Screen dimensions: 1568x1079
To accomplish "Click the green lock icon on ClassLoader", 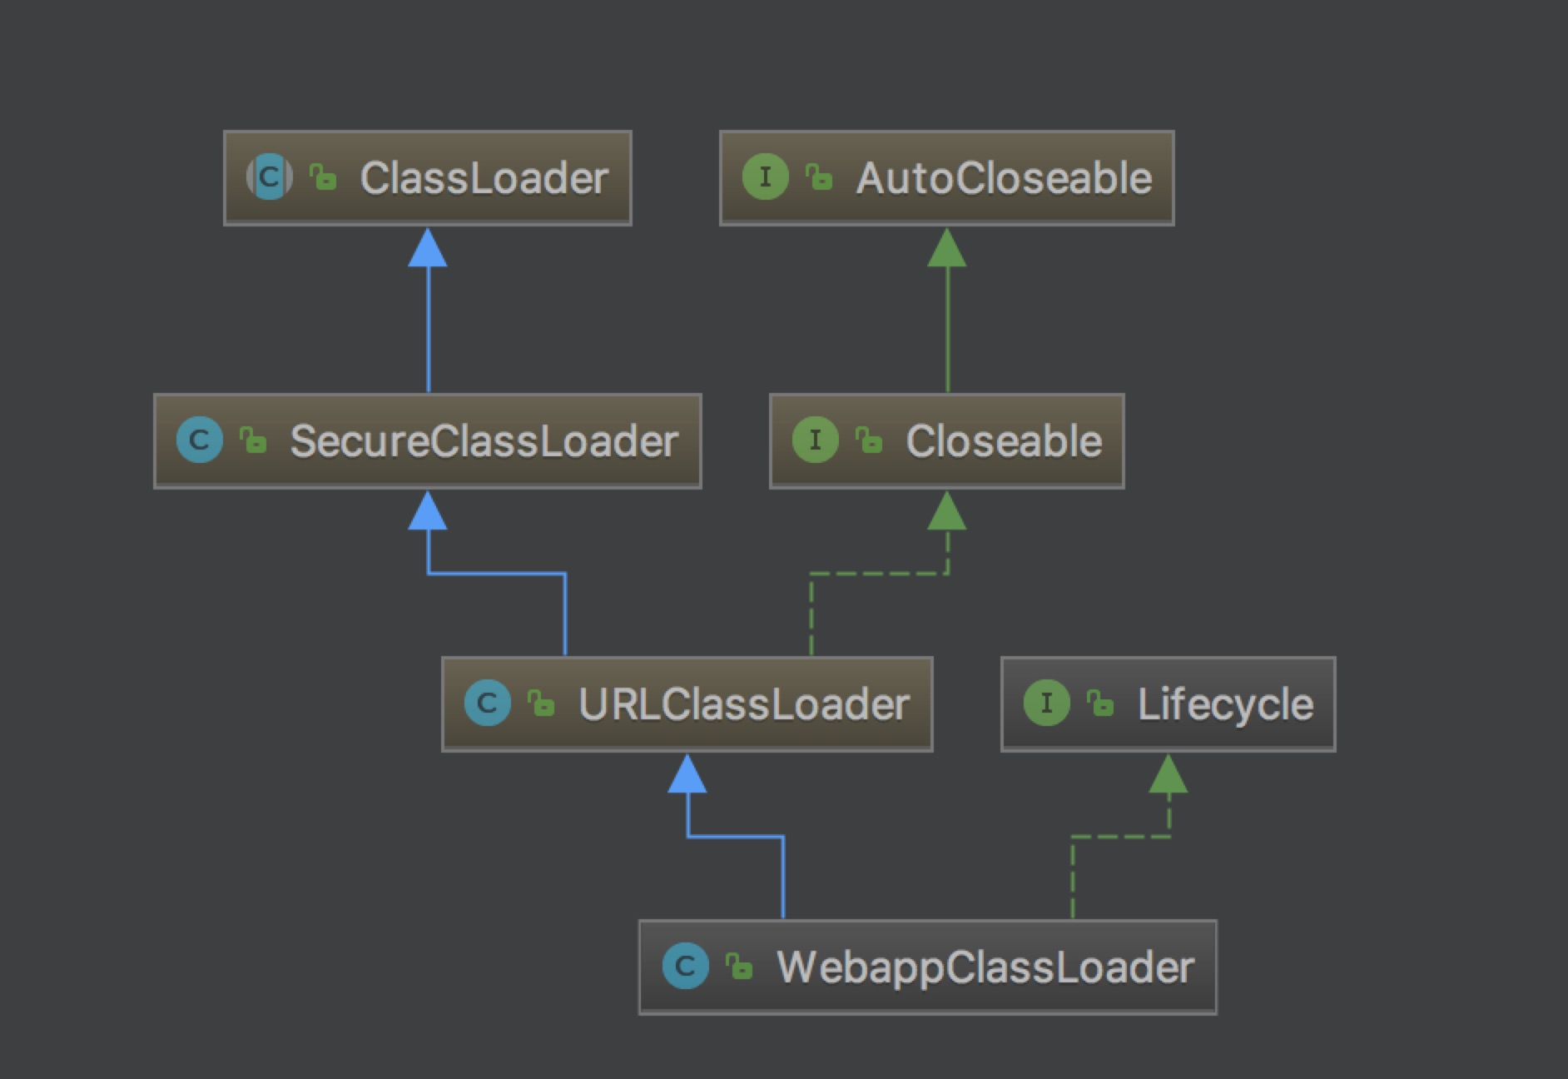I will pos(323,177).
